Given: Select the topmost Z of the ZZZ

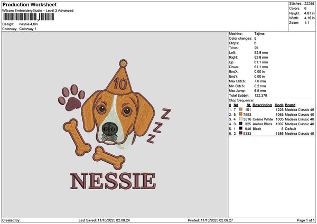Looking at the screenshot, I should pos(166,114).
